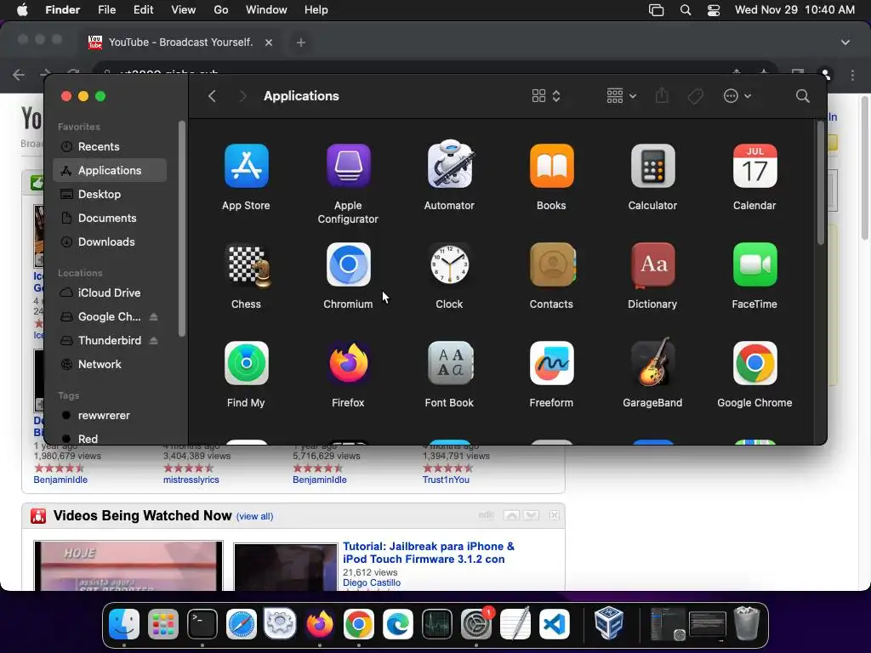Image resolution: width=871 pixels, height=653 pixels.
Task: Select the GarageBand app icon
Action: [x=652, y=362]
